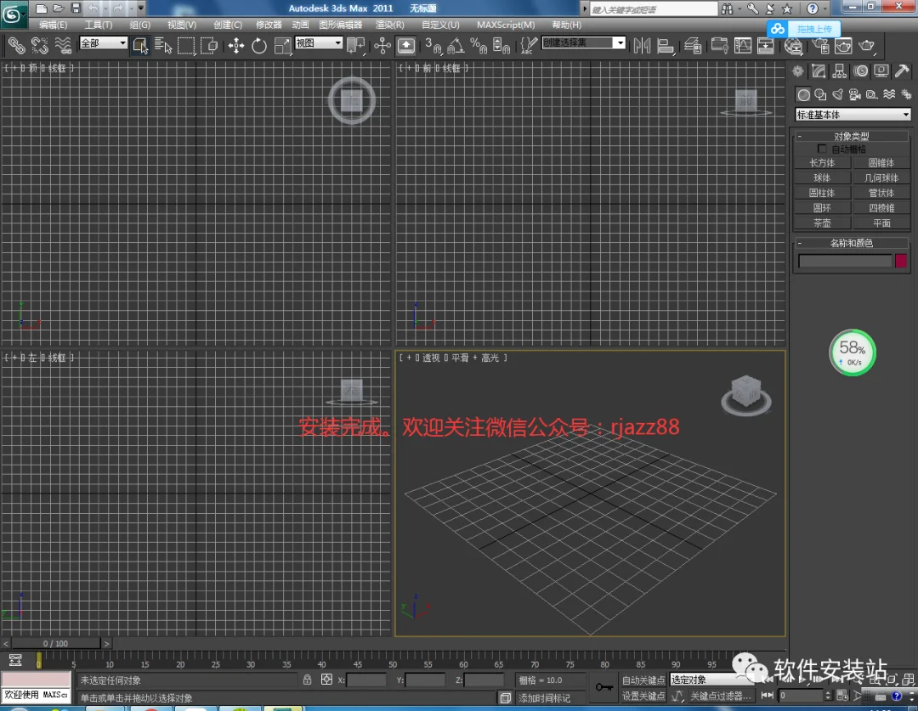This screenshot has height=711, width=918.
Task: Toggle the selection lock icon
Action: pyautogui.click(x=308, y=680)
